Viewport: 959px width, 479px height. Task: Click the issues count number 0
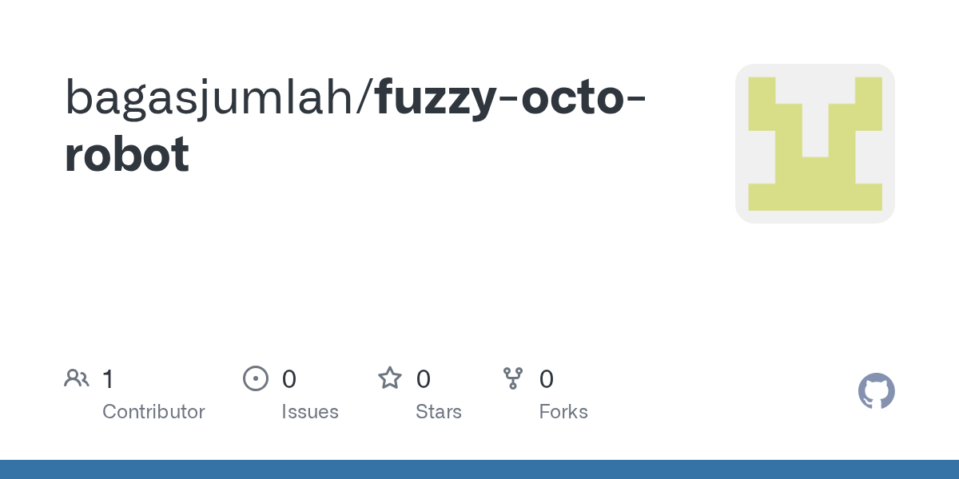(289, 378)
